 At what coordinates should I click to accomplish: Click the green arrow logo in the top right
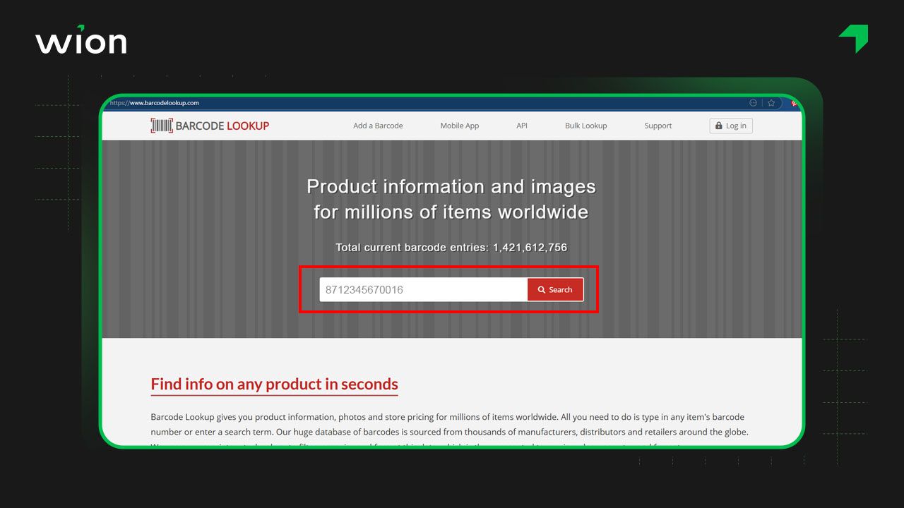click(x=852, y=39)
